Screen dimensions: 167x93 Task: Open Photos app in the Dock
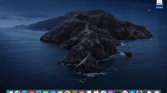[67, 92]
